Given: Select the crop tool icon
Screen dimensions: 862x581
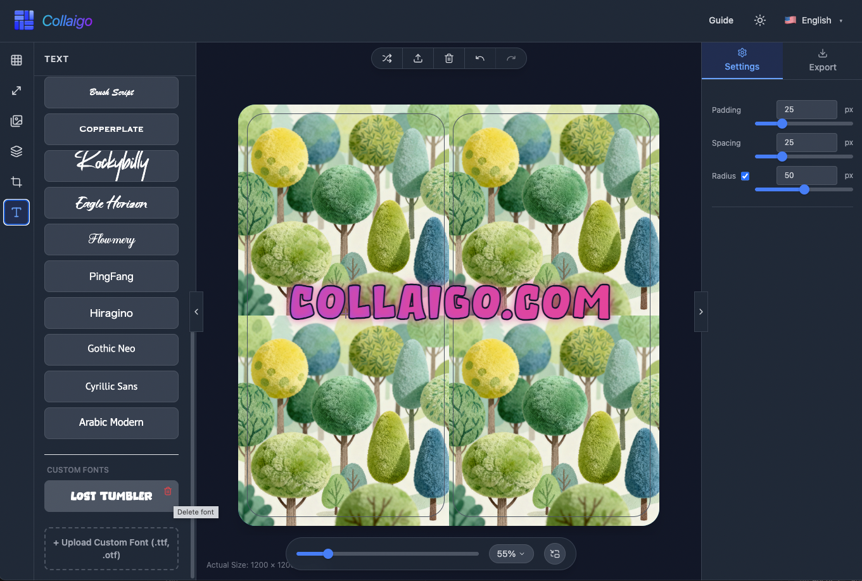Looking at the screenshot, I should (x=16, y=182).
